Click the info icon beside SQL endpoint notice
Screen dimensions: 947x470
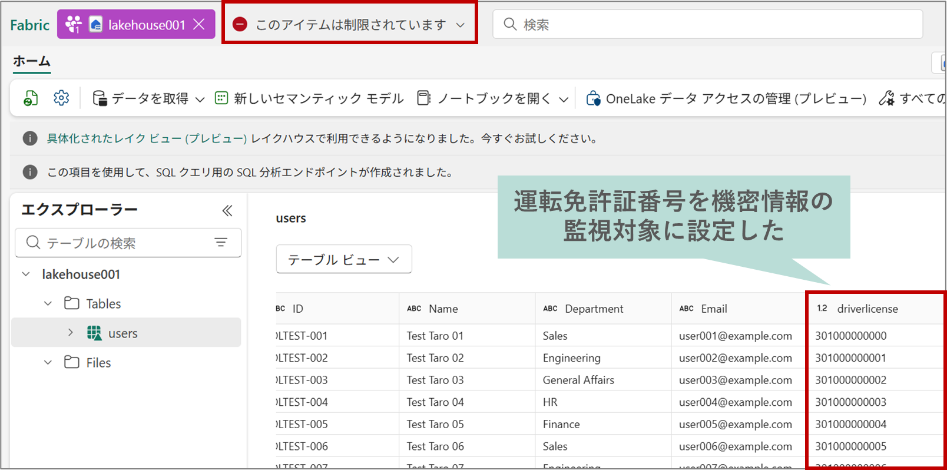pos(30,172)
